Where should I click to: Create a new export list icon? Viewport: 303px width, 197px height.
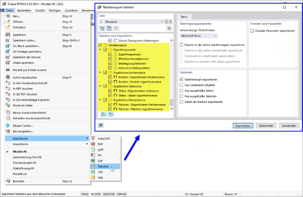tap(102, 28)
